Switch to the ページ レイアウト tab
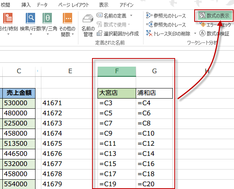 click(73, 5)
